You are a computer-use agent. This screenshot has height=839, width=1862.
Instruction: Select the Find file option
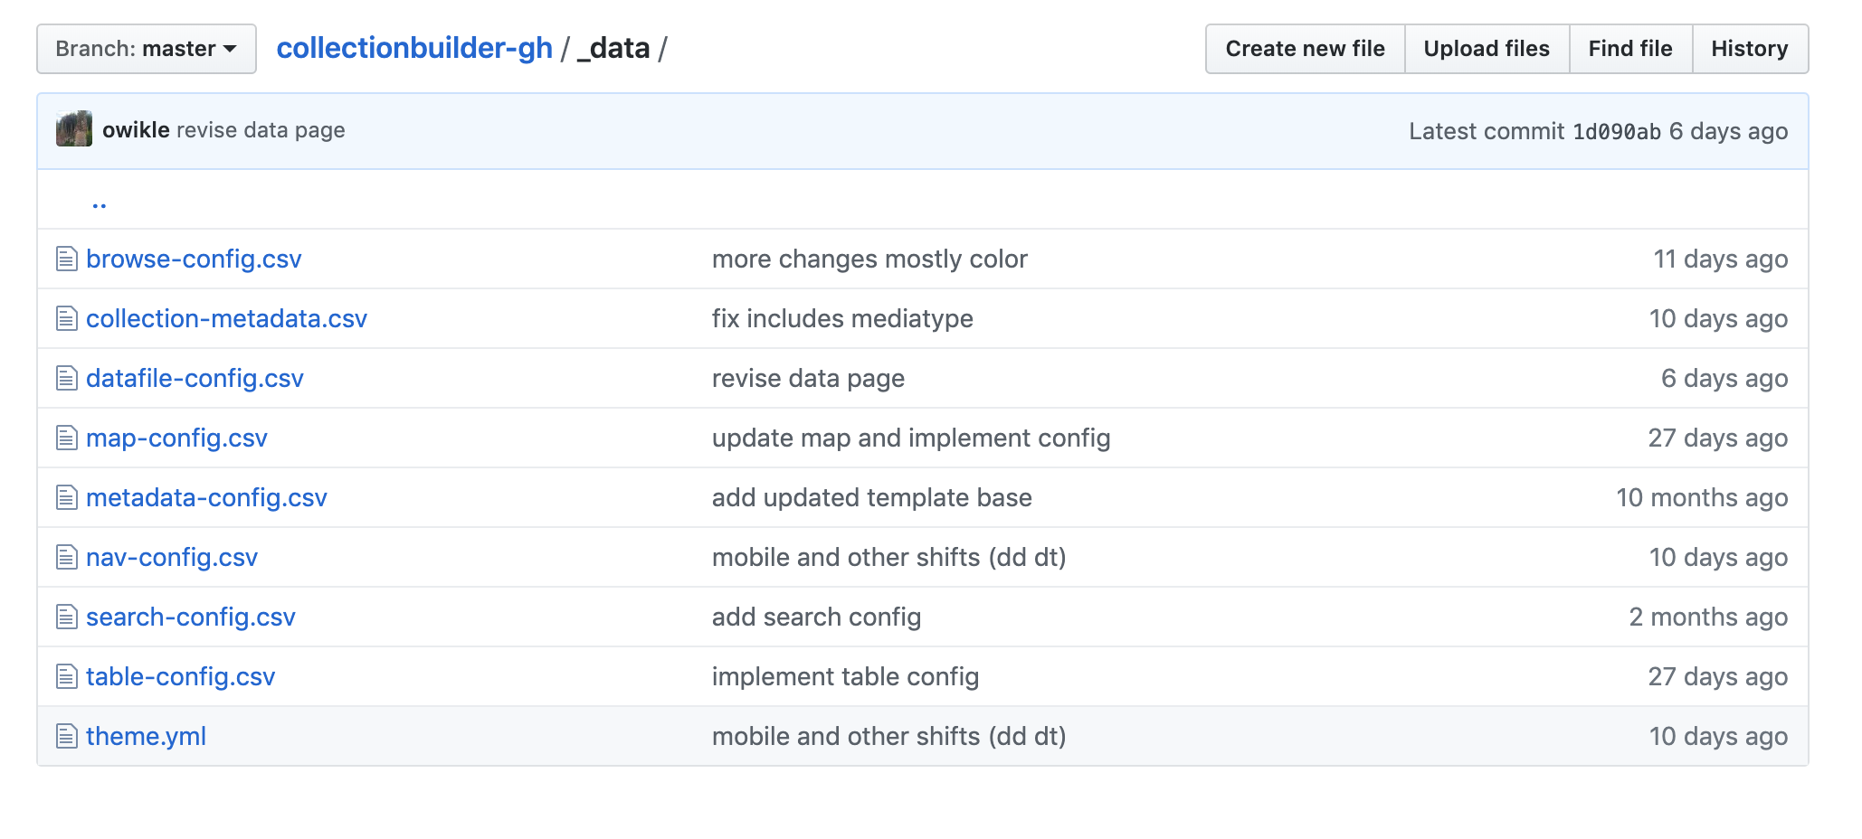click(1629, 48)
